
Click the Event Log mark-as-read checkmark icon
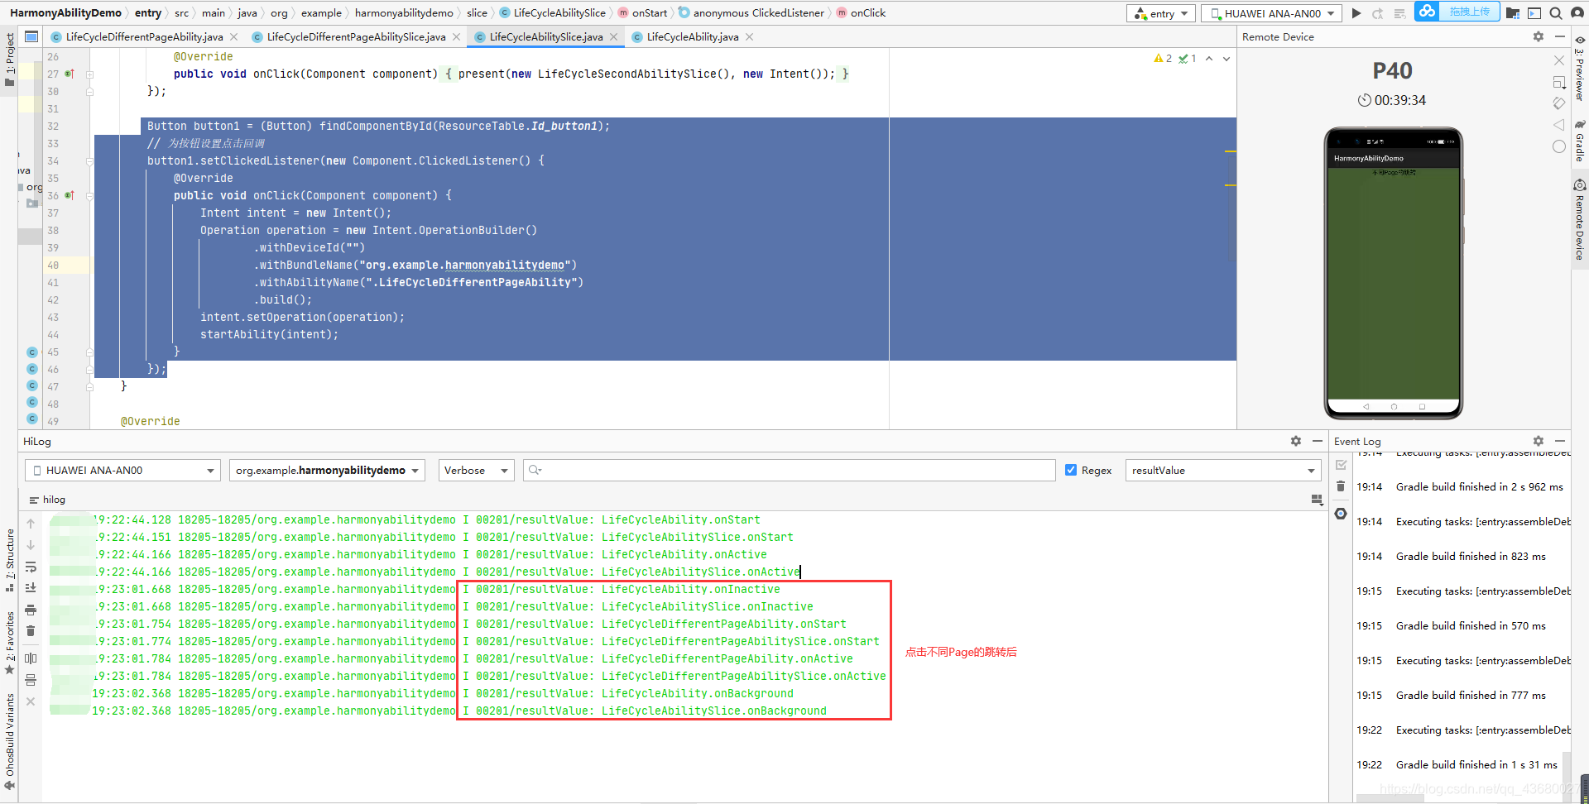(x=1342, y=465)
